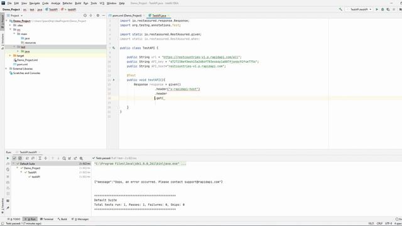
Task: Expand External Libraries node
Action: tap(7, 68)
